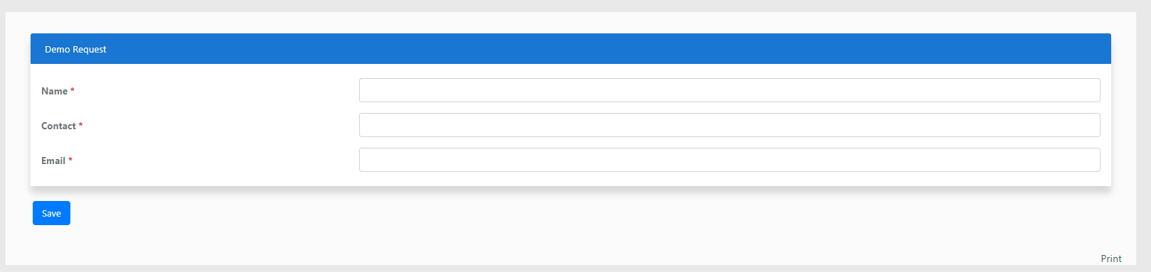Click the red asterisk beside Name
1151x272 pixels.
(x=73, y=90)
